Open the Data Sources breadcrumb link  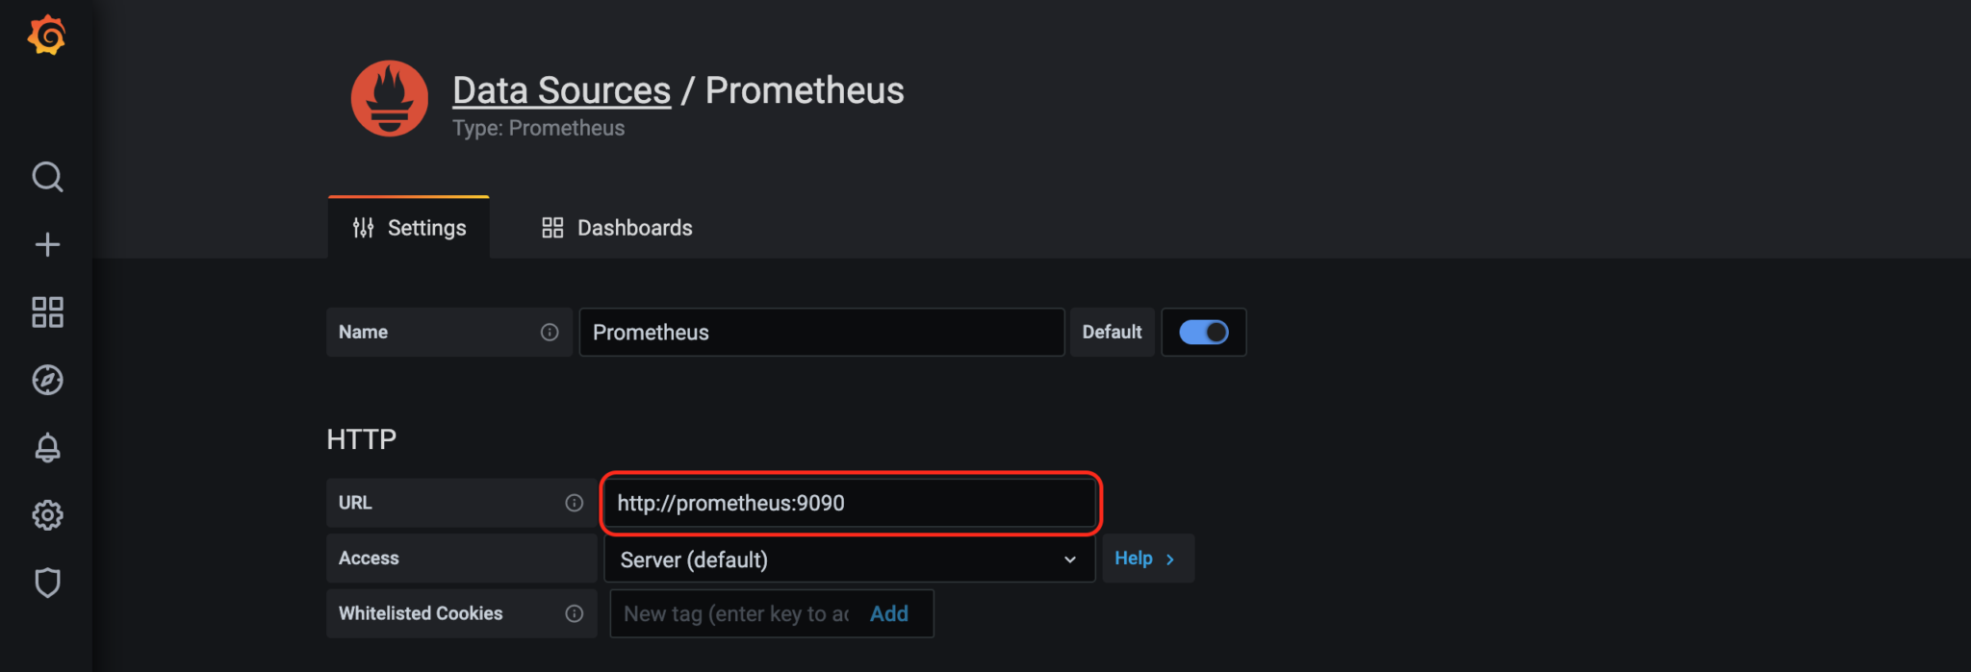click(561, 89)
